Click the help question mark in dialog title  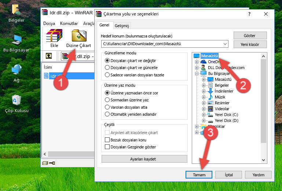249,14
